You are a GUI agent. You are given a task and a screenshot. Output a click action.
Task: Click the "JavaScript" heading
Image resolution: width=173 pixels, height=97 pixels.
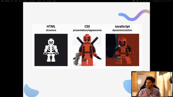(122, 26)
